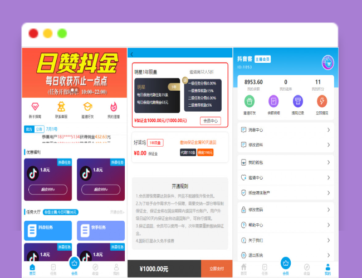Open the green 邀请好友 icon in profile
Viewport: 362px width, 278px height.
(x=250, y=101)
